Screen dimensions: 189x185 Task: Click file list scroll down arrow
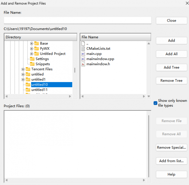(149, 96)
